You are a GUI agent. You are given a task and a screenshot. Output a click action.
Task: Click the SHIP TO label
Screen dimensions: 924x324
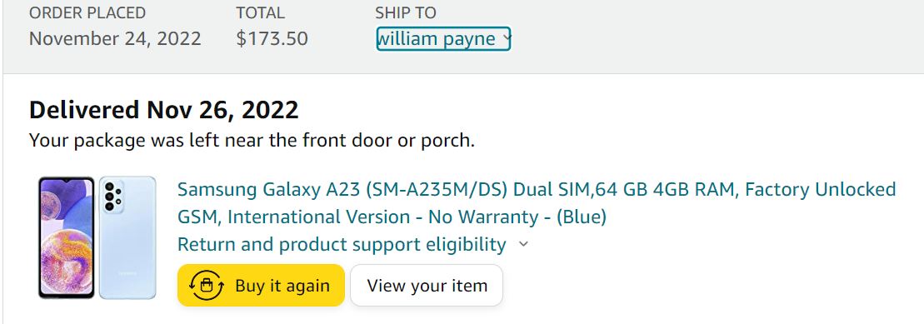pyautogui.click(x=406, y=12)
